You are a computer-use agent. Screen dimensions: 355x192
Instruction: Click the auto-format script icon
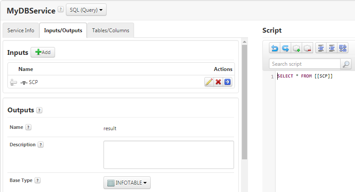click(342, 48)
